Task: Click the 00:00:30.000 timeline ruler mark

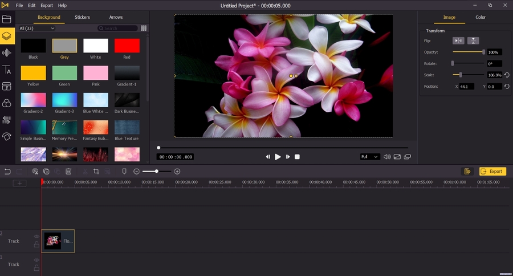Action: 254,182
